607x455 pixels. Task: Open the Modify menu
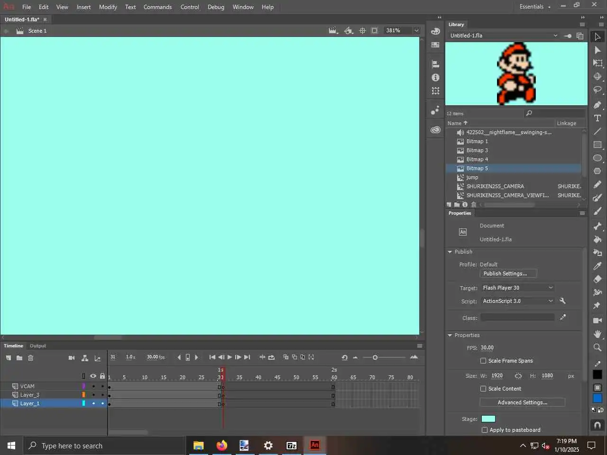coord(108,7)
